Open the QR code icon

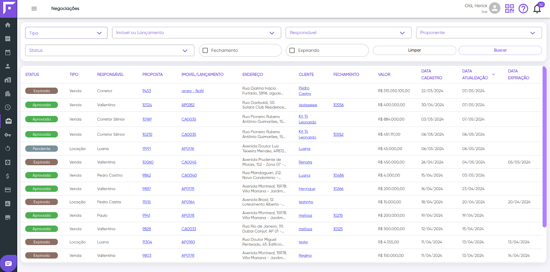(509, 9)
